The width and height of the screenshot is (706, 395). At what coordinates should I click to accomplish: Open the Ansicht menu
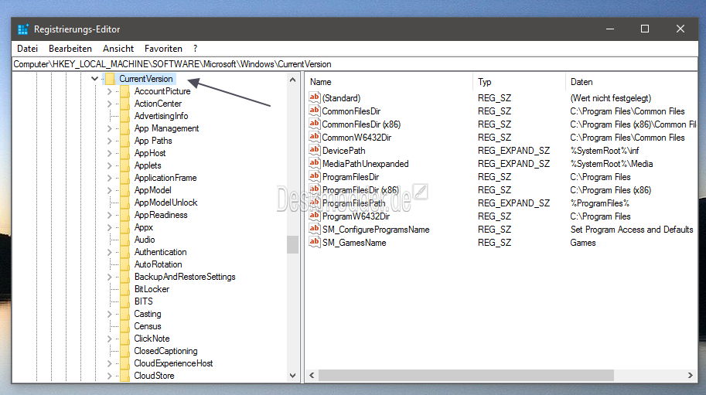[x=118, y=49]
